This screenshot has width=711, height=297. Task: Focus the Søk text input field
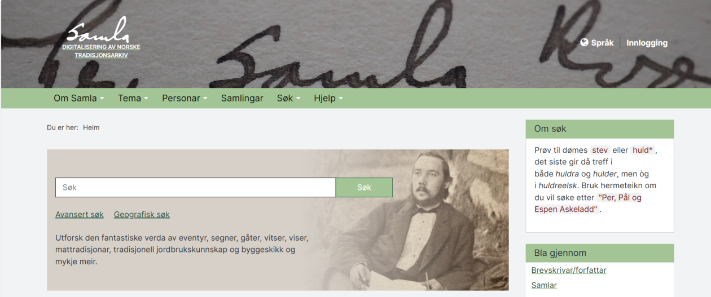pyautogui.click(x=195, y=187)
